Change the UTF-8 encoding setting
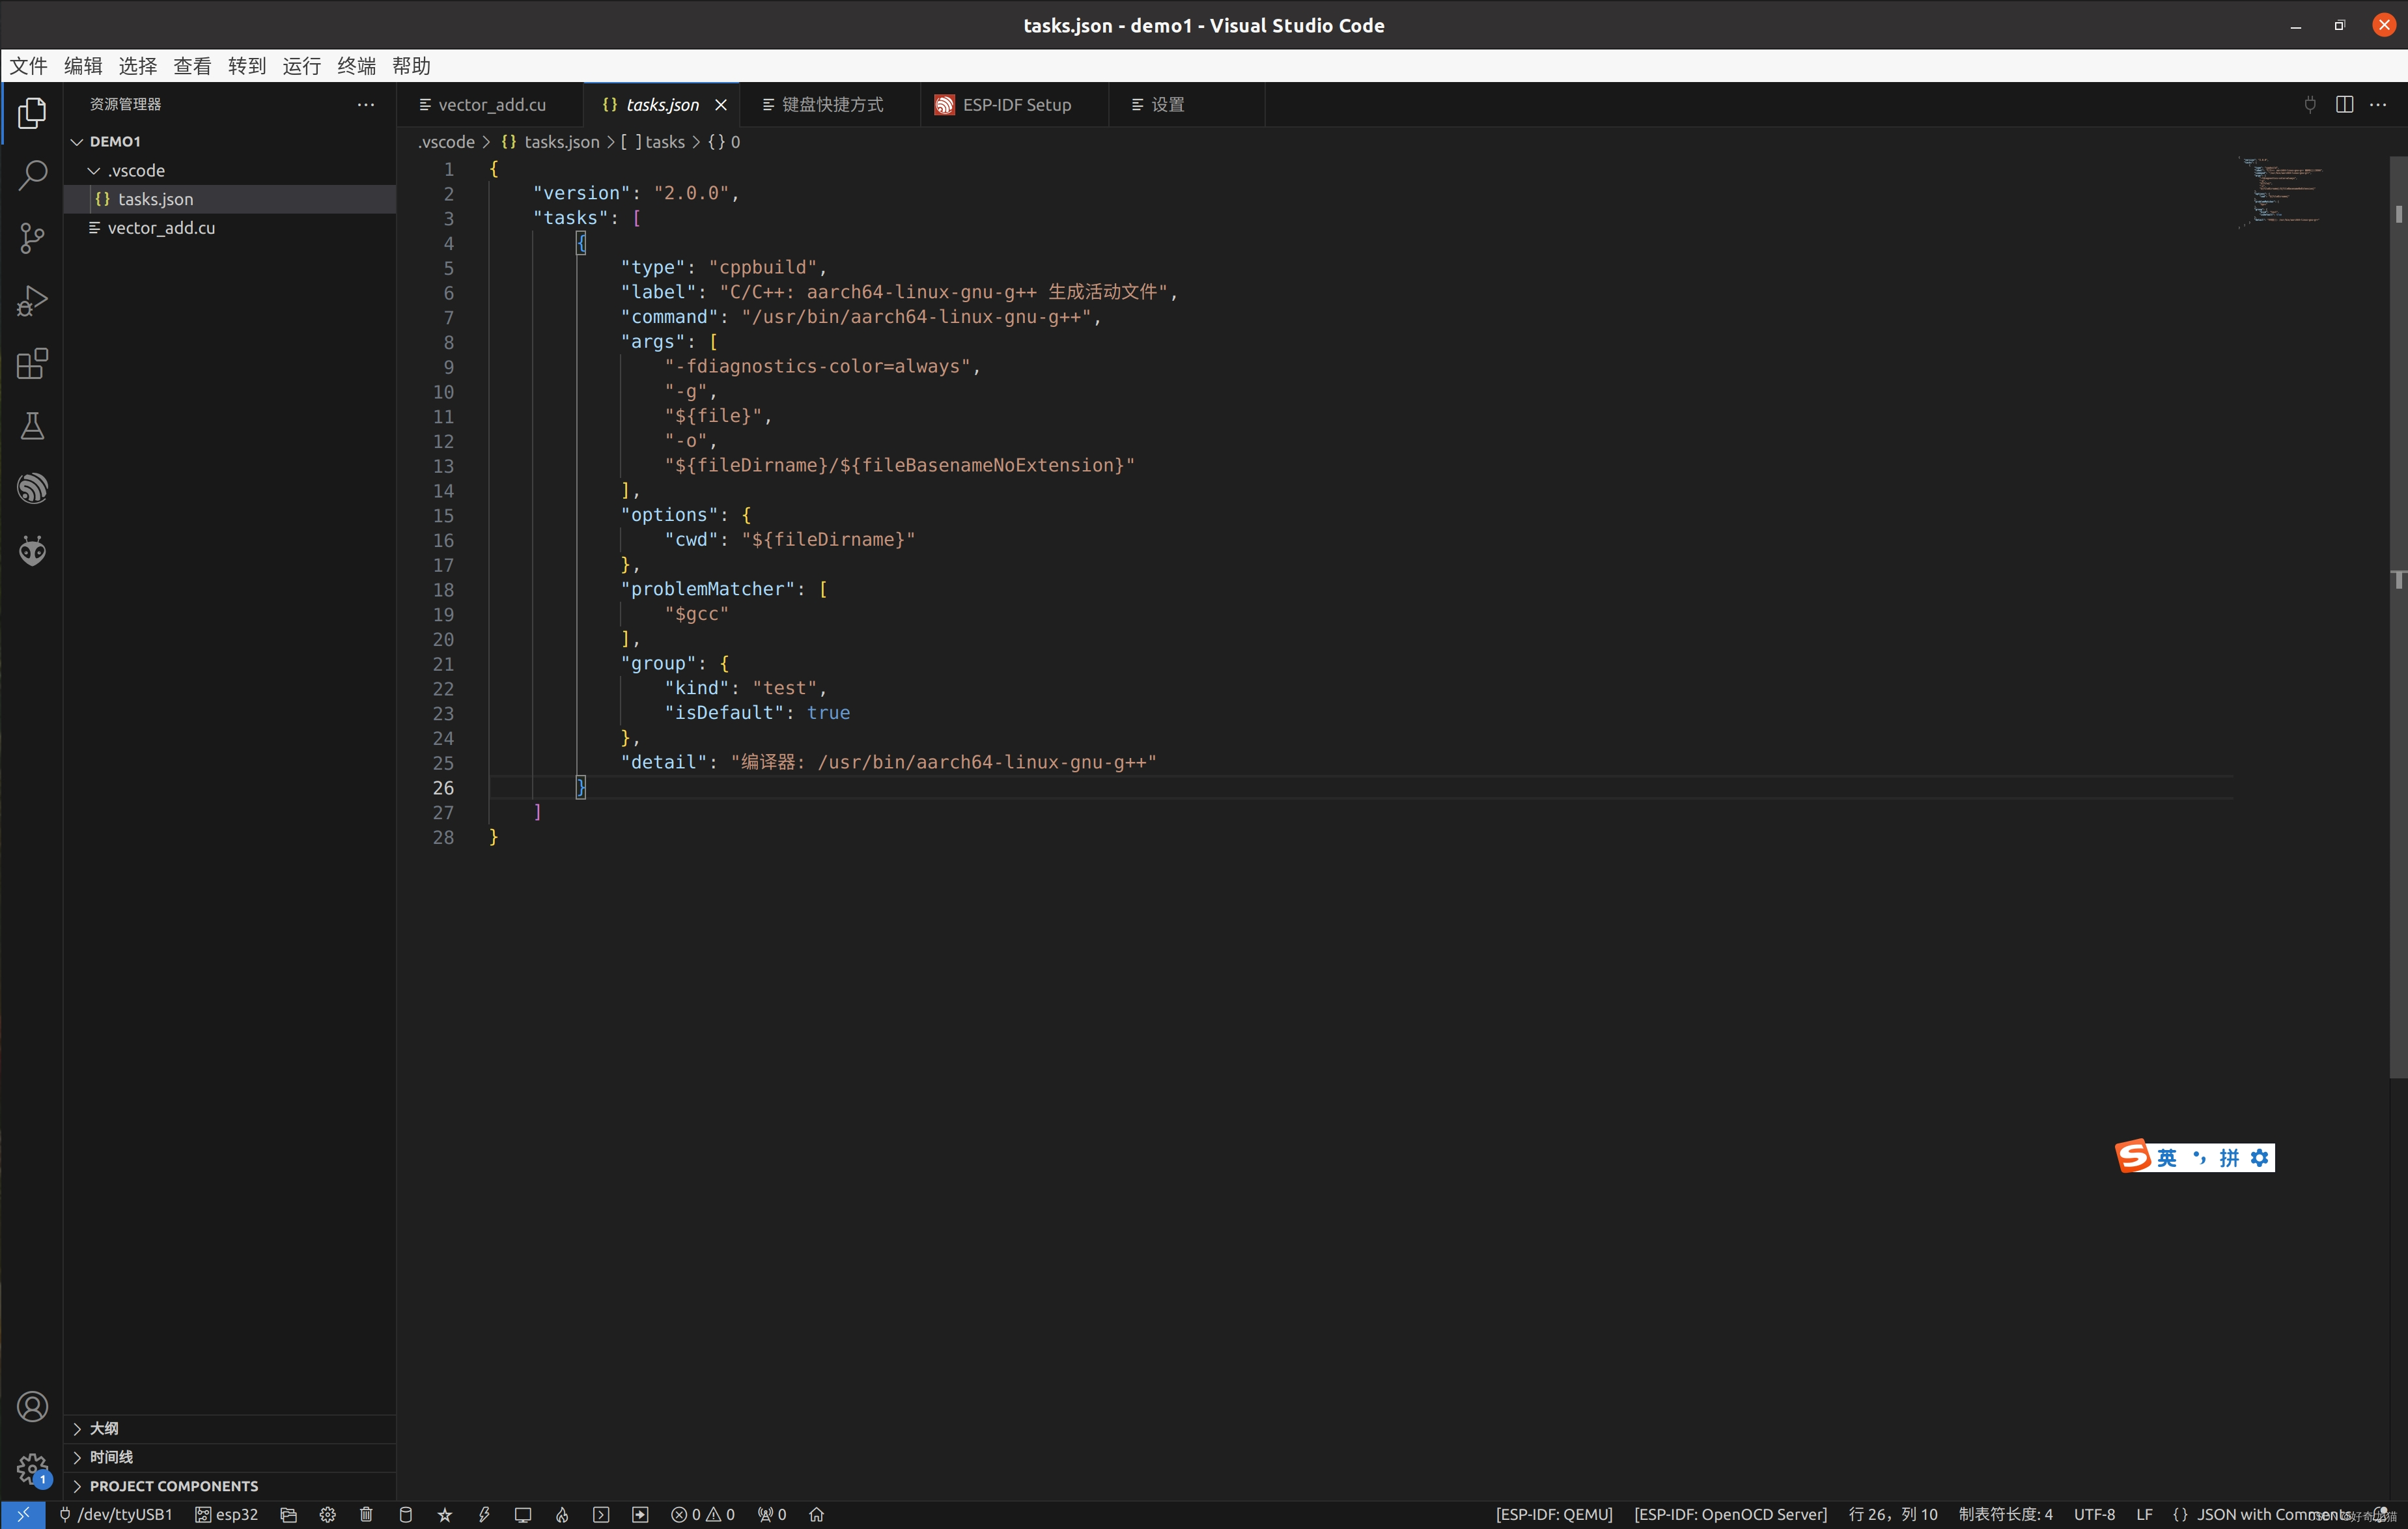Screen dimensions: 2408x1529 [x=2094, y=1514]
